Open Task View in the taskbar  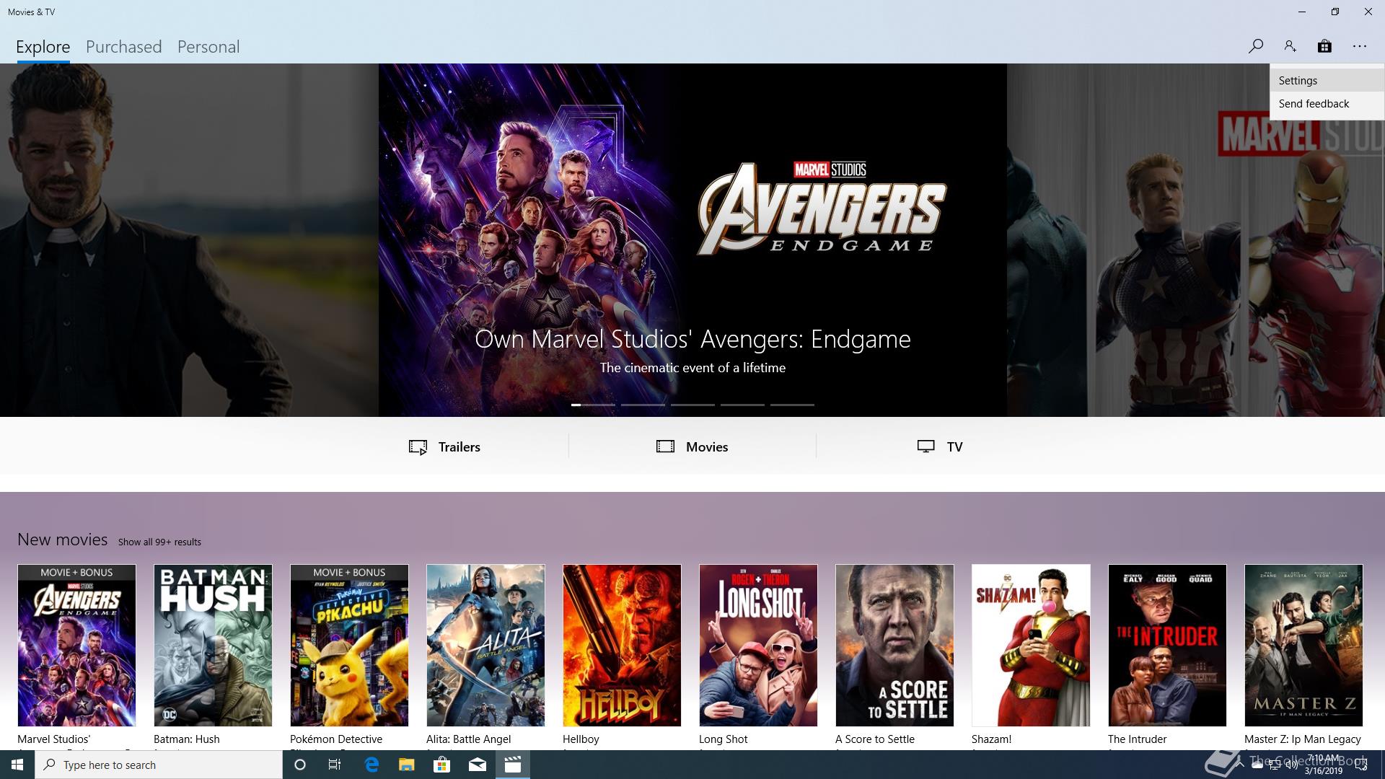pos(335,765)
